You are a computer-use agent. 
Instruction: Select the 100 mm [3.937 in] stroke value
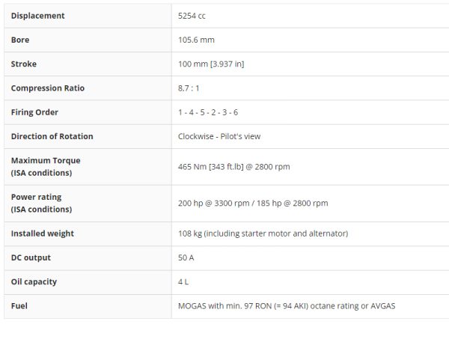[x=211, y=64]
